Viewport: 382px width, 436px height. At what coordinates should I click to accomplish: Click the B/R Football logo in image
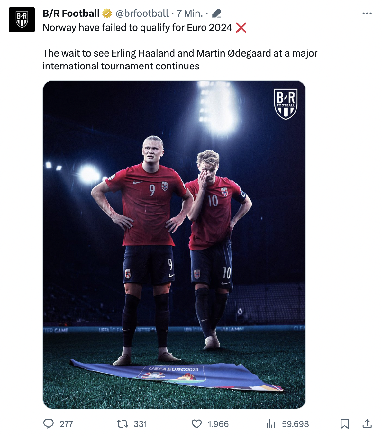click(286, 104)
